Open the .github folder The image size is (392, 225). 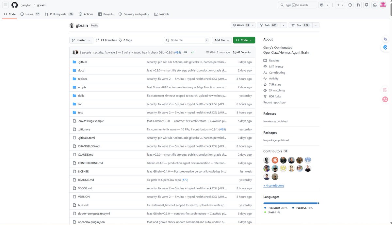coord(82,62)
